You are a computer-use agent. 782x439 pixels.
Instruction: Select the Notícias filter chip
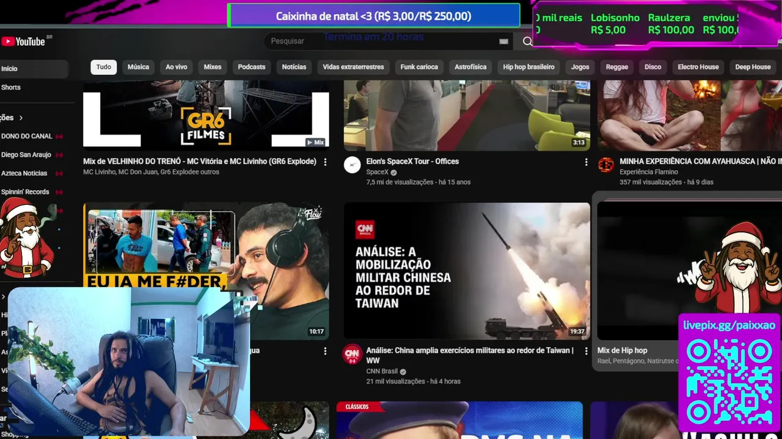pos(294,67)
